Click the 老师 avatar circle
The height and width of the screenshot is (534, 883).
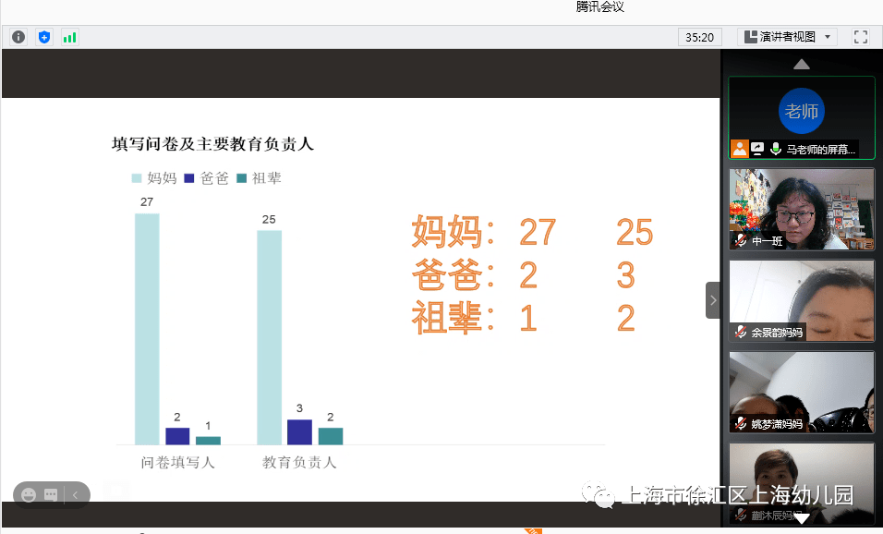801,112
